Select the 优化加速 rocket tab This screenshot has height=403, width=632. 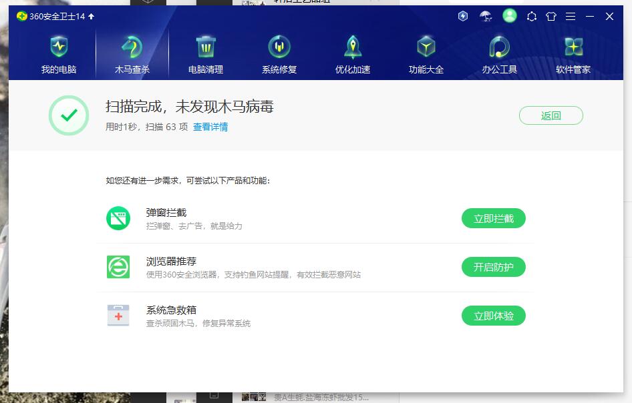coord(353,55)
